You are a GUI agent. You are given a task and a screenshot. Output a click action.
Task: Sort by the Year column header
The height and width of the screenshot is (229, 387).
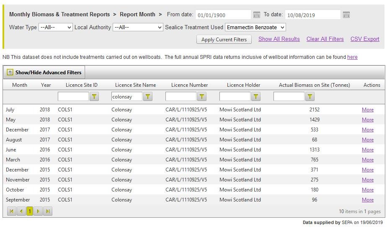(x=46, y=85)
